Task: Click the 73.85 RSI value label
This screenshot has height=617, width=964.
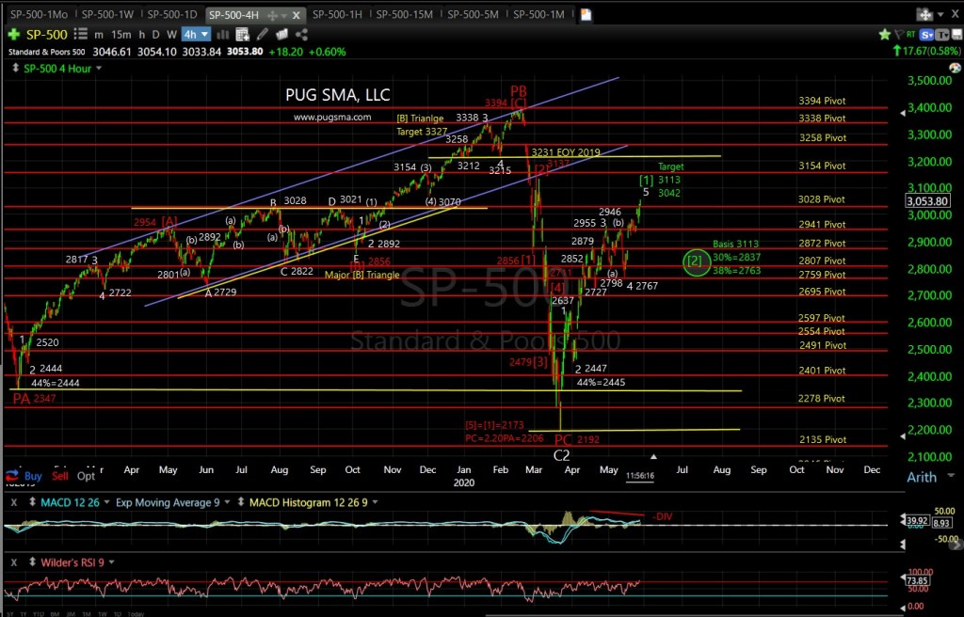Action: 917,580
